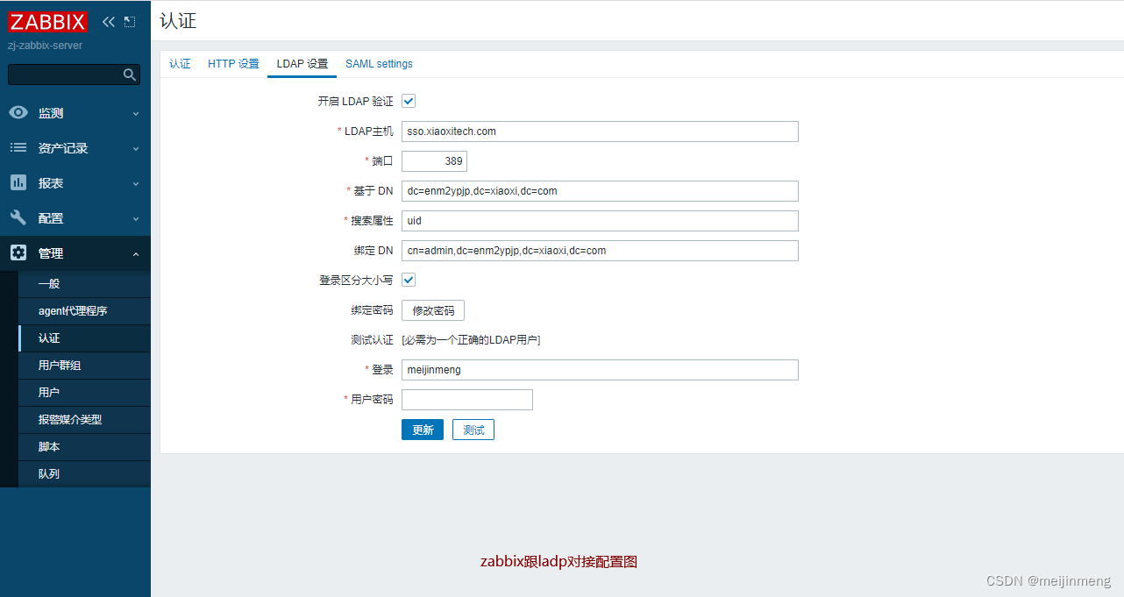Switch to HTTP 设置 tab
Image resolution: width=1124 pixels, height=597 pixels.
click(233, 64)
